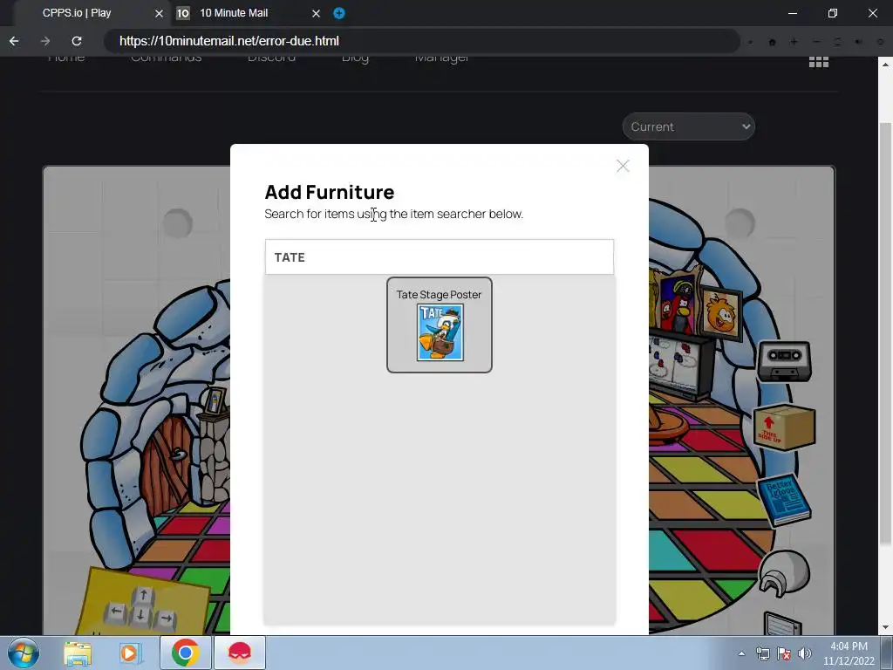
Task: Go back in browser
Action: click(x=14, y=41)
